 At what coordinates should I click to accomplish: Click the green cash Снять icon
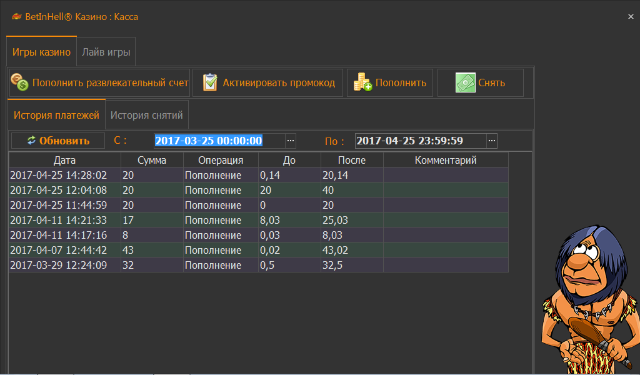point(465,82)
